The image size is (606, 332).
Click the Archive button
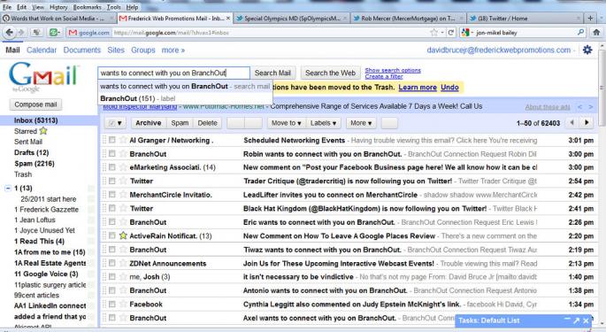click(x=149, y=123)
